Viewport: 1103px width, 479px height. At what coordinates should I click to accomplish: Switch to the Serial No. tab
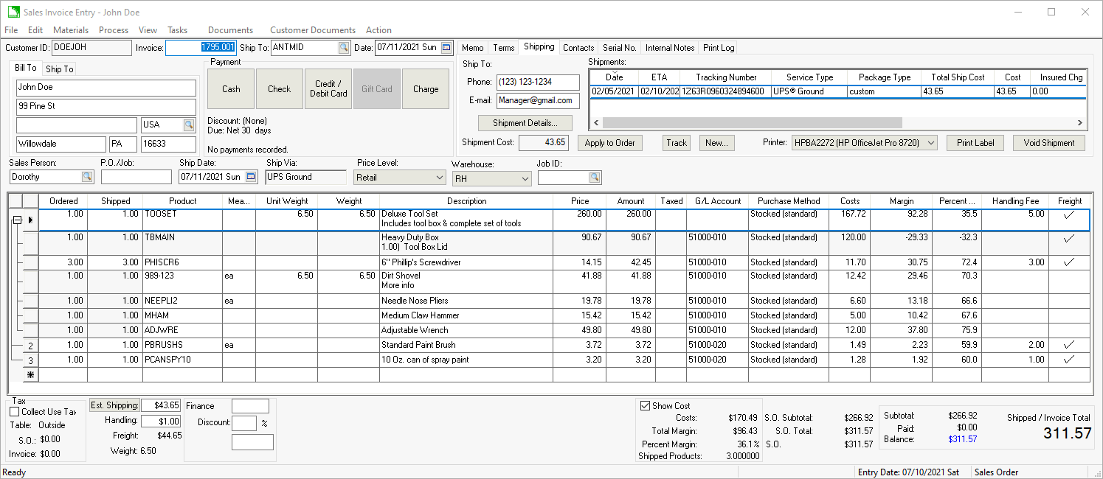(619, 48)
